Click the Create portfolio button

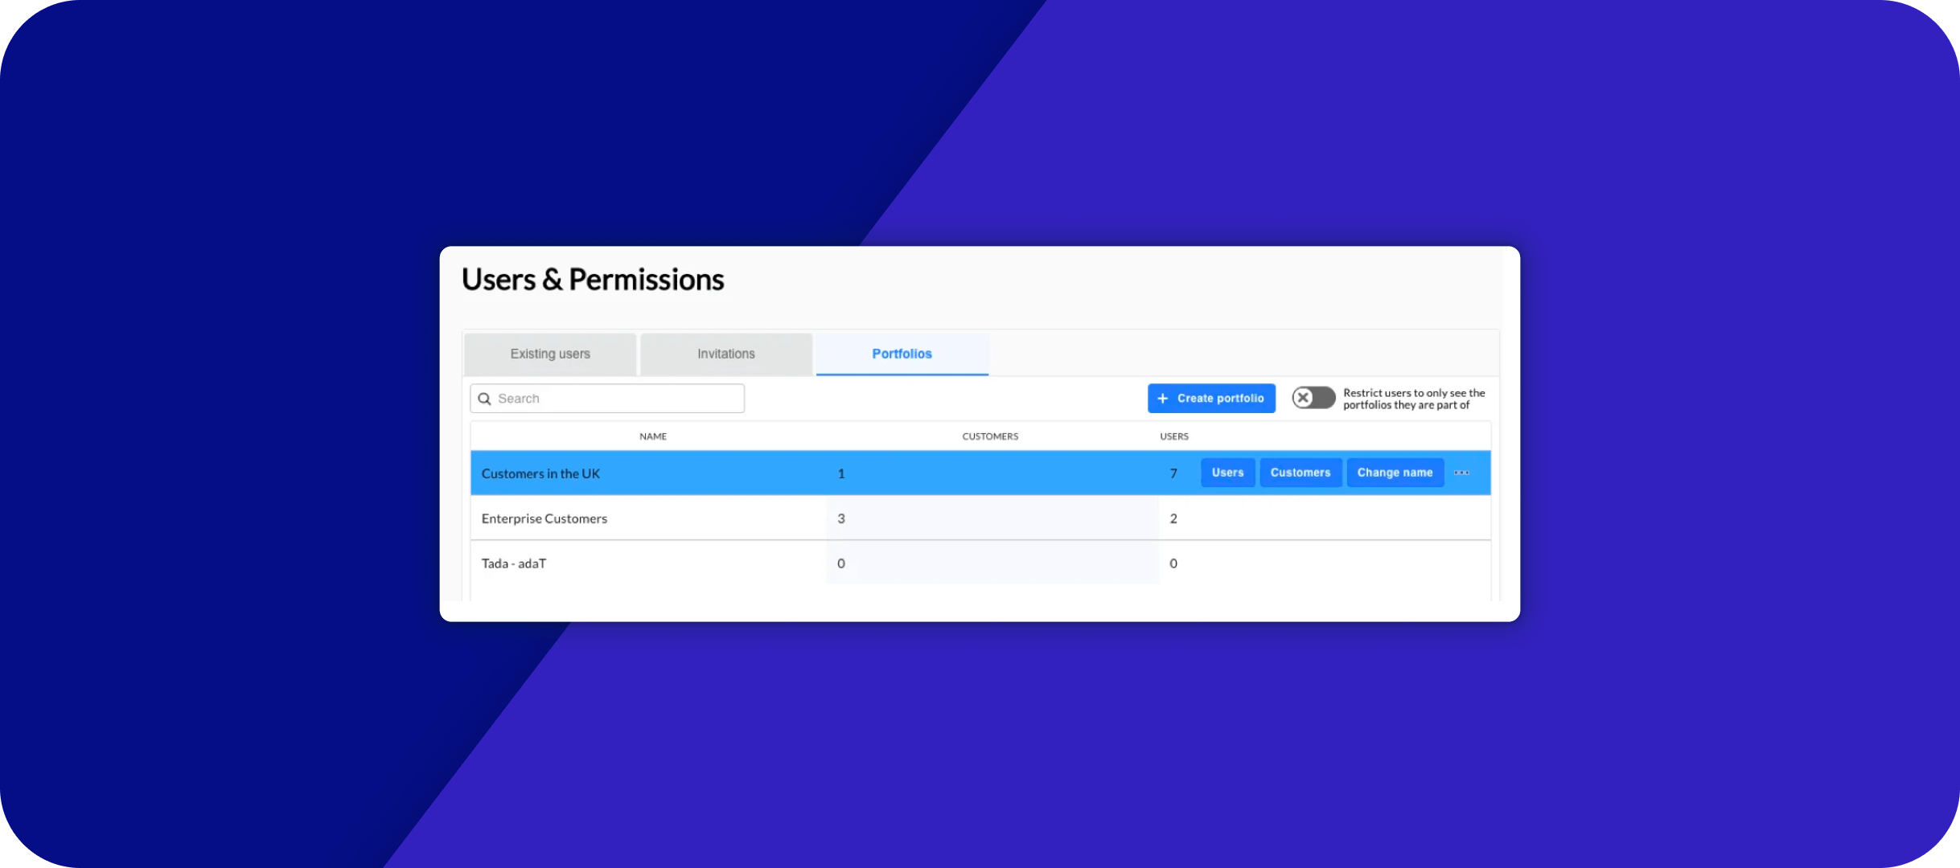click(x=1211, y=399)
